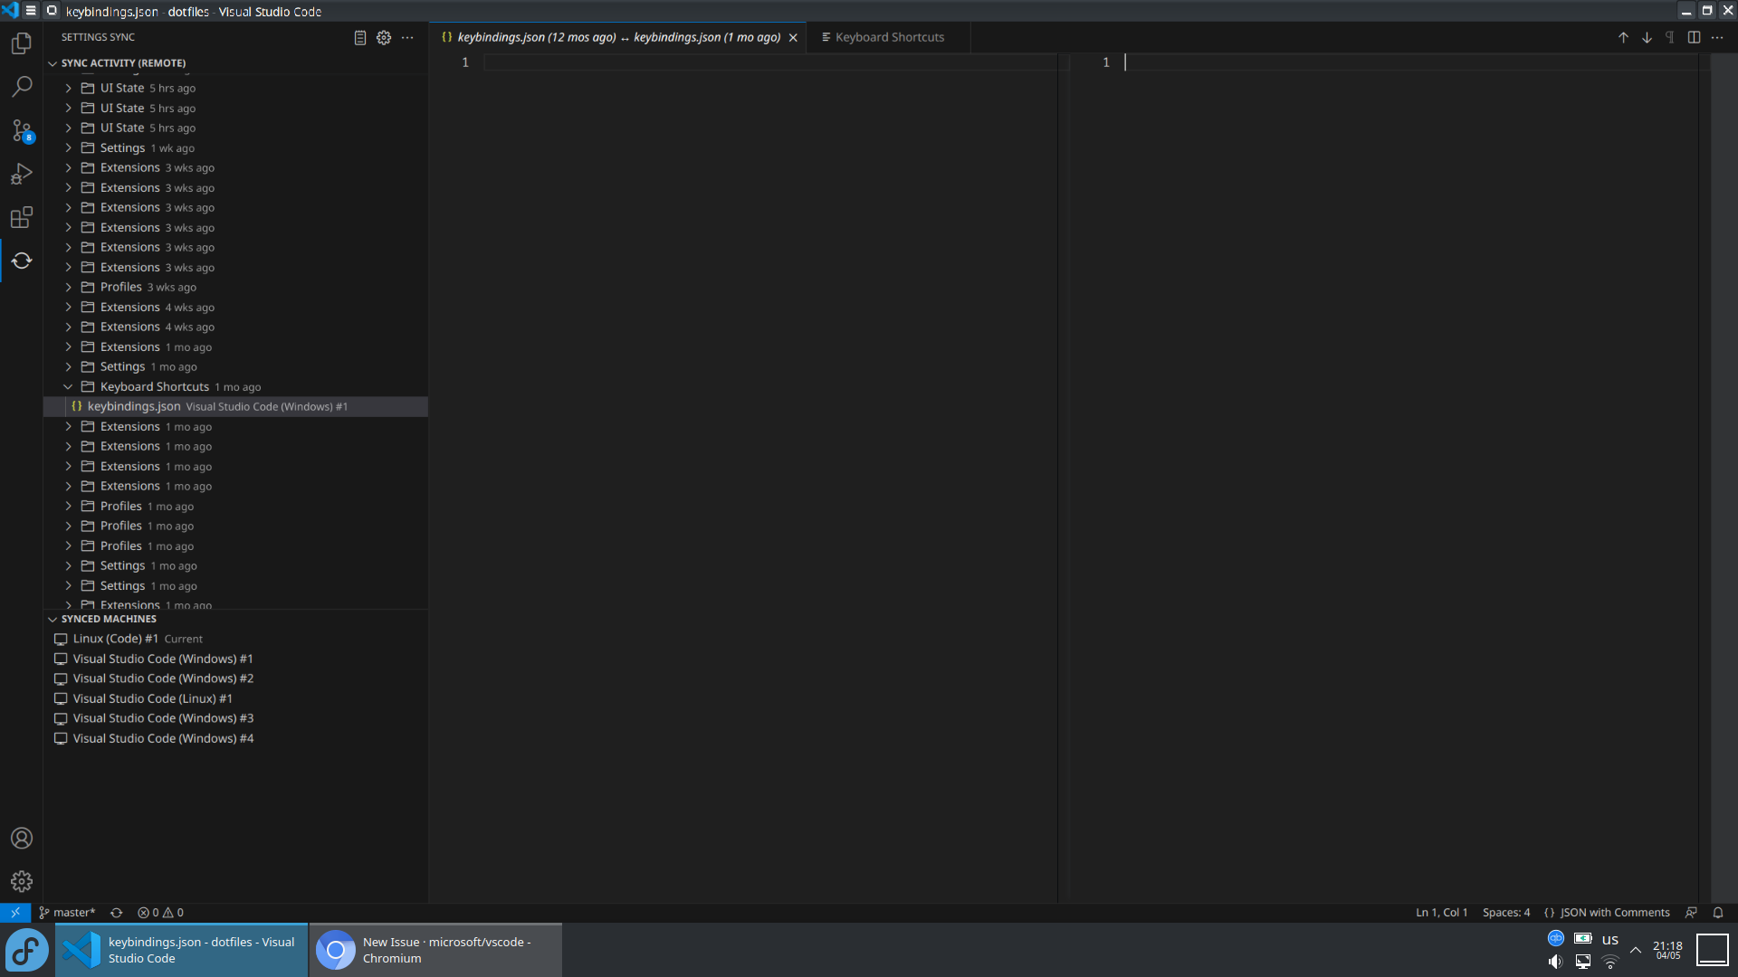Switch to the keybindings.json diff tab
Viewport: 1738px width, 977px height.
[616, 37]
